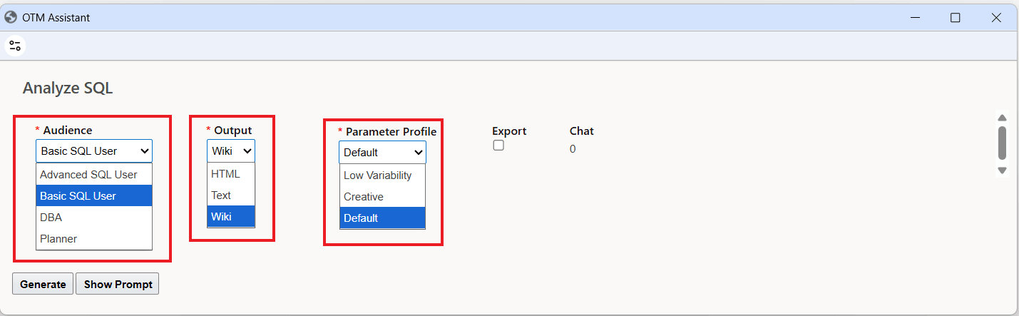Select HTML output option
The height and width of the screenshot is (316, 1019).
[x=231, y=173]
